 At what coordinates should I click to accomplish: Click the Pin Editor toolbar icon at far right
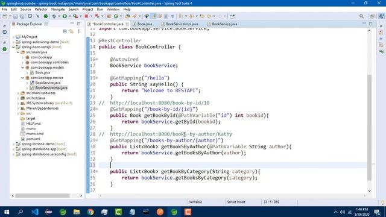click(x=232, y=16)
